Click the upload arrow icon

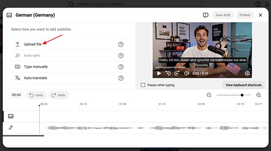17,44
